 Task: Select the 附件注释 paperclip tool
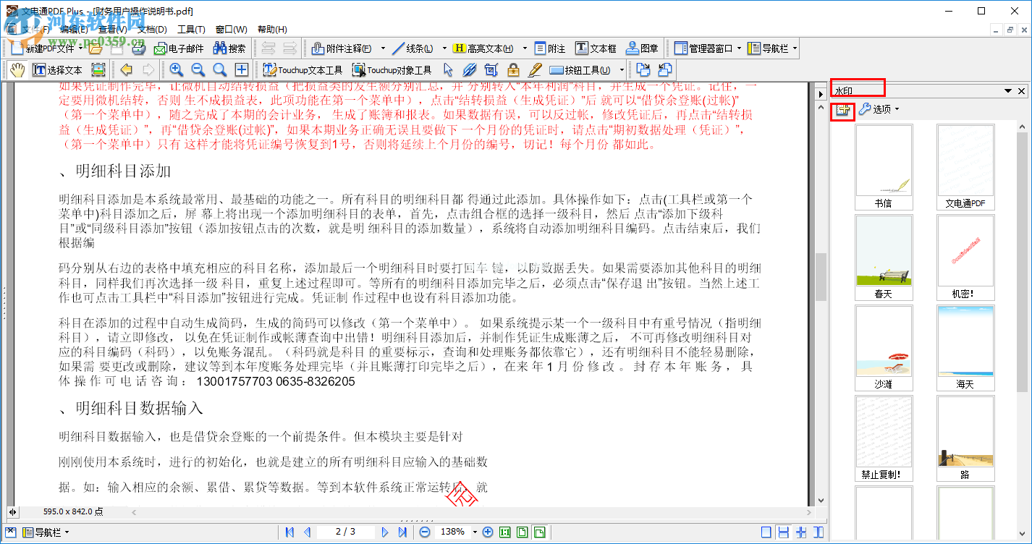point(342,48)
